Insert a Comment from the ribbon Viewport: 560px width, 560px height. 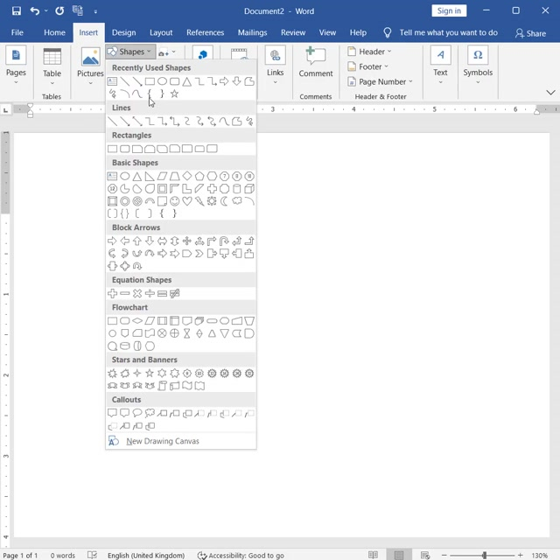315,62
